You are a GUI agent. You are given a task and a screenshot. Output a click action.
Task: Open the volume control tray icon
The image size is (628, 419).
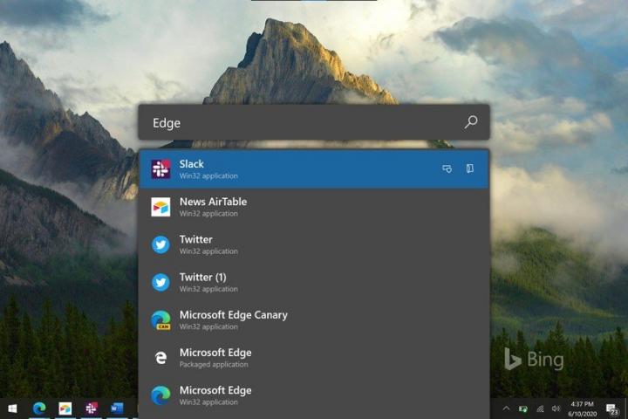[x=556, y=409]
